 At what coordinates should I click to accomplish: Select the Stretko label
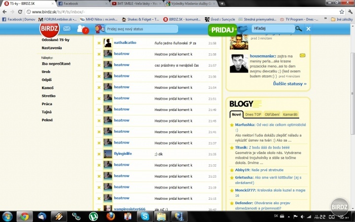(48, 96)
